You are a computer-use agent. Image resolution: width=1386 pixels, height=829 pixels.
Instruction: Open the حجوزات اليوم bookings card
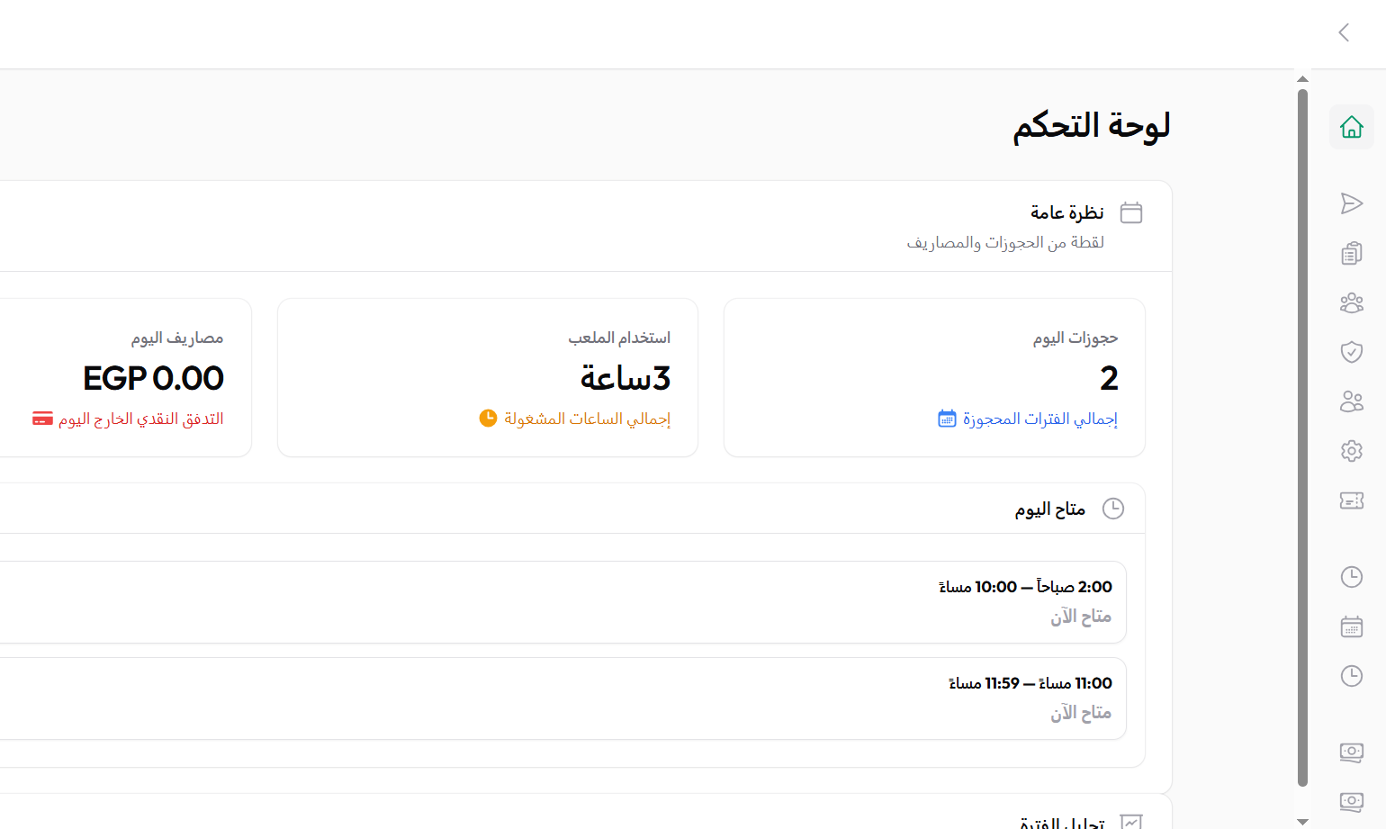934,378
